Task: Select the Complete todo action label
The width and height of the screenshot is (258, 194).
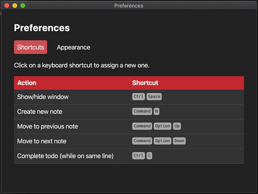Action: (65, 156)
